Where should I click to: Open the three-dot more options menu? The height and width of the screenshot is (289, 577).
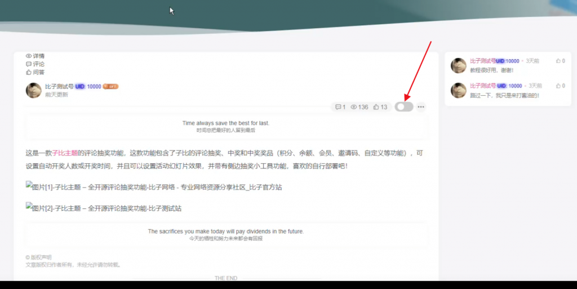coord(421,106)
